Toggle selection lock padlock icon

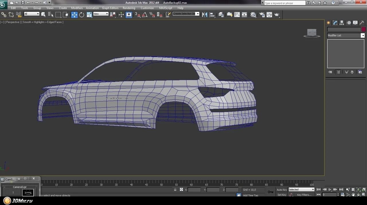[175, 190]
